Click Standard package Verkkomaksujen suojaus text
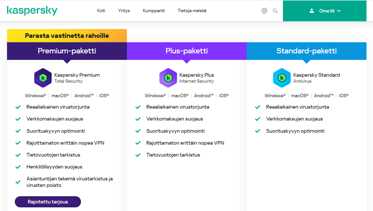 coord(294,119)
